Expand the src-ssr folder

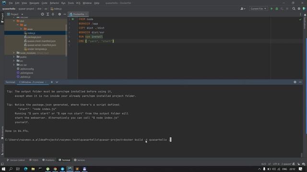pyautogui.click(x=14, y=65)
